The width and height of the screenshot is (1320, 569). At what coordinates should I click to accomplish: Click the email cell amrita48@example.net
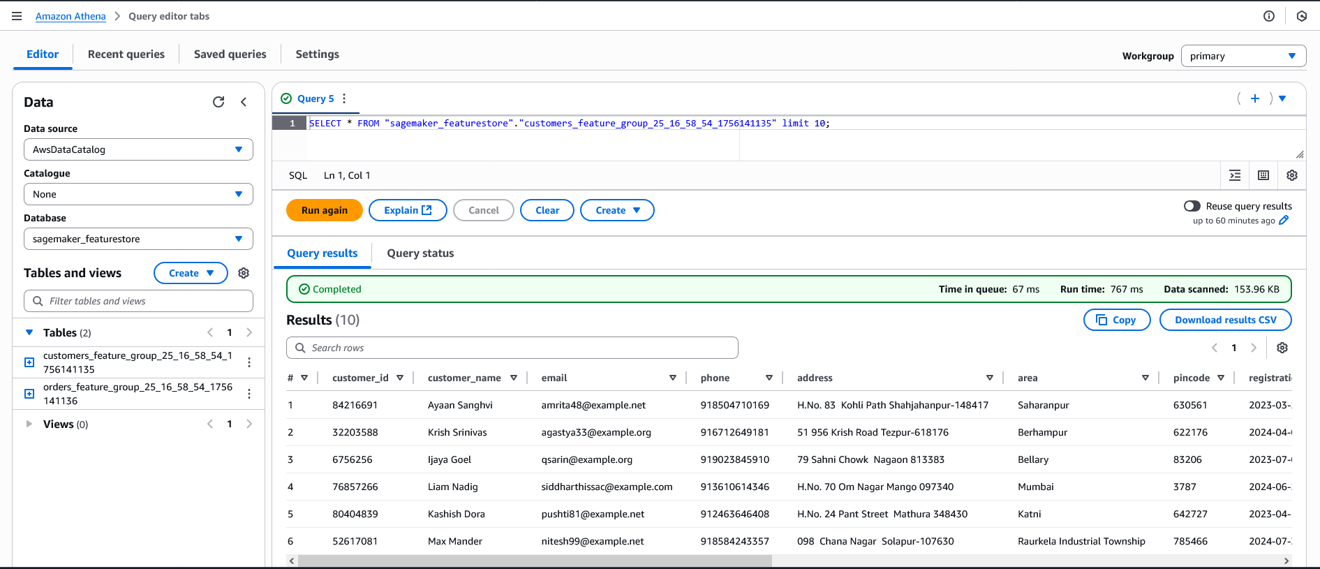[593, 405]
